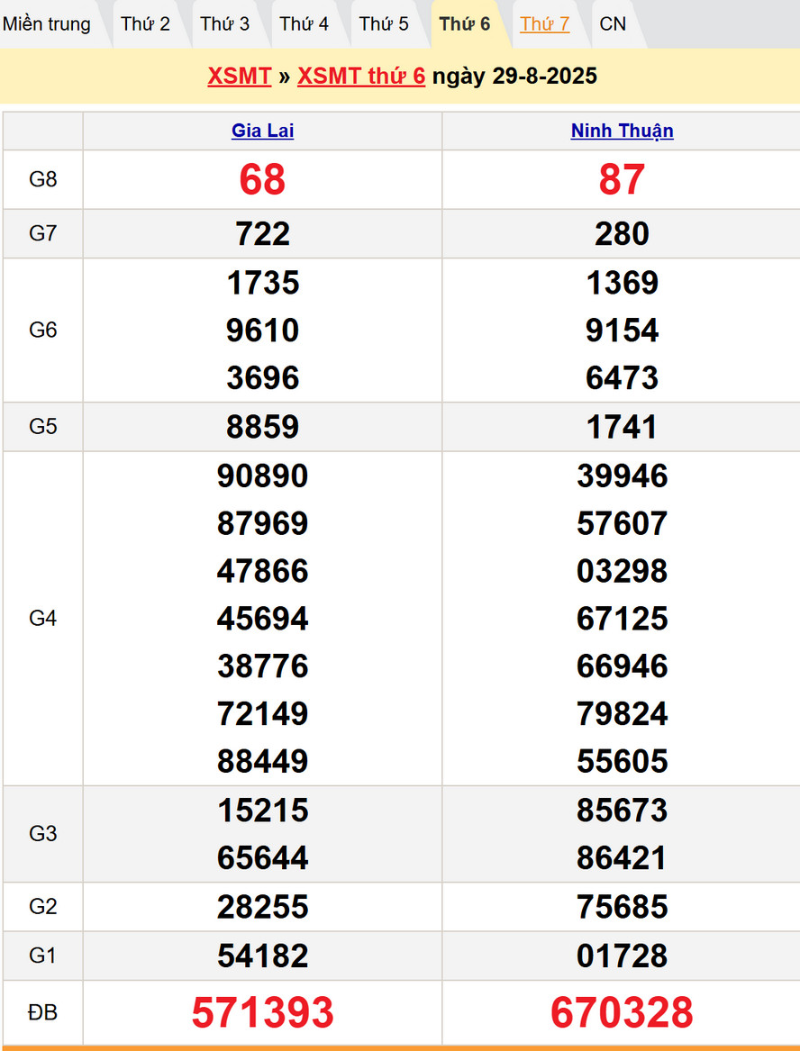Switch to the Thứ 3 tab
The height and width of the screenshot is (1051, 800).
click(x=224, y=24)
